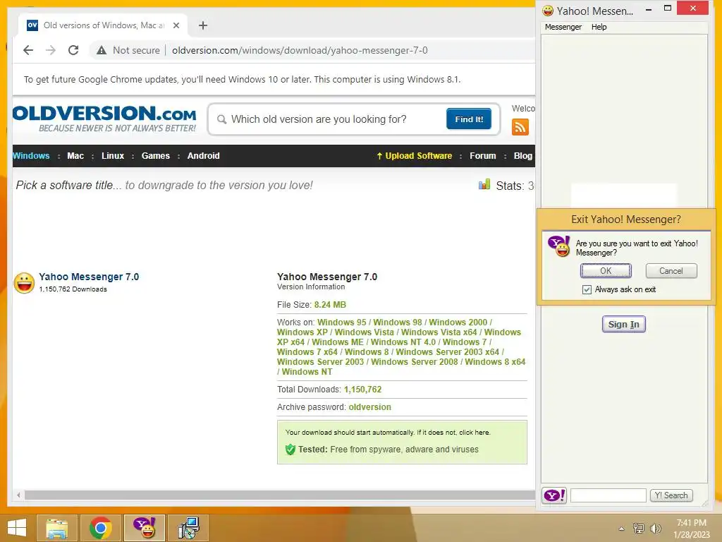Open Google Chrome from the taskbar
Viewport: 722px width, 542px height.
pyautogui.click(x=100, y=528)
